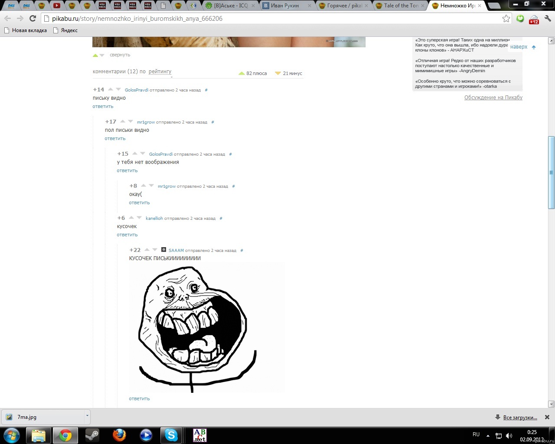Downvote GolosPravdi's +15 comment

point(143,153)
